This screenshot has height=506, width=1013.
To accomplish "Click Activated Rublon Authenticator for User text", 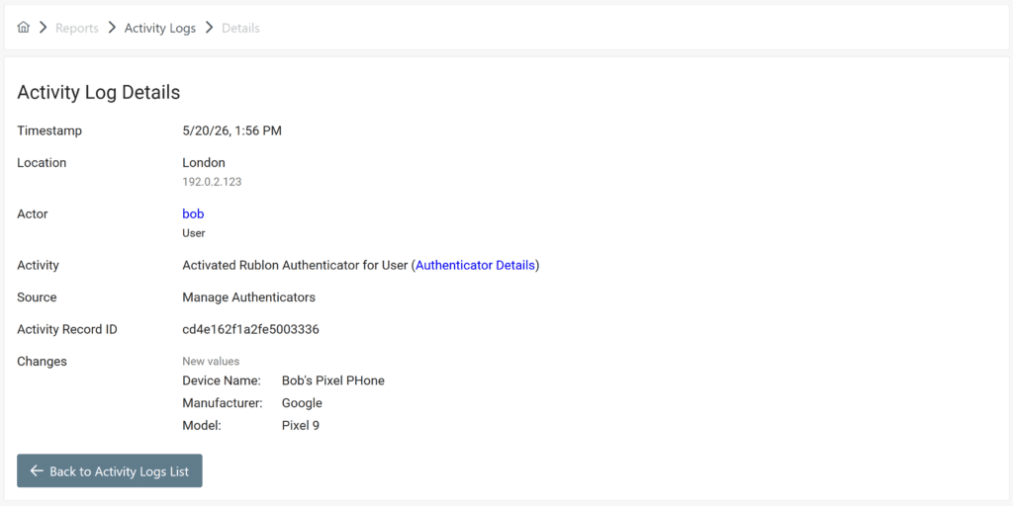I will point(295,265).
